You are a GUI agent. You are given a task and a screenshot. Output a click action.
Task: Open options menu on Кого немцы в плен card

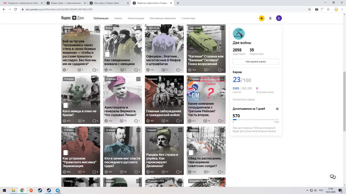click(x=97, y=79)
